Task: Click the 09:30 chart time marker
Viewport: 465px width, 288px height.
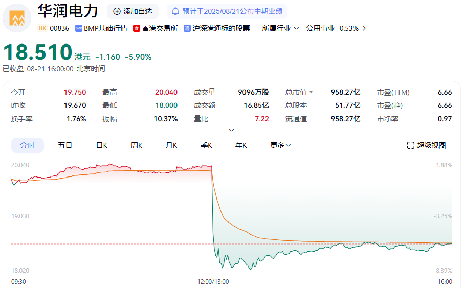Action: [18, 282]
